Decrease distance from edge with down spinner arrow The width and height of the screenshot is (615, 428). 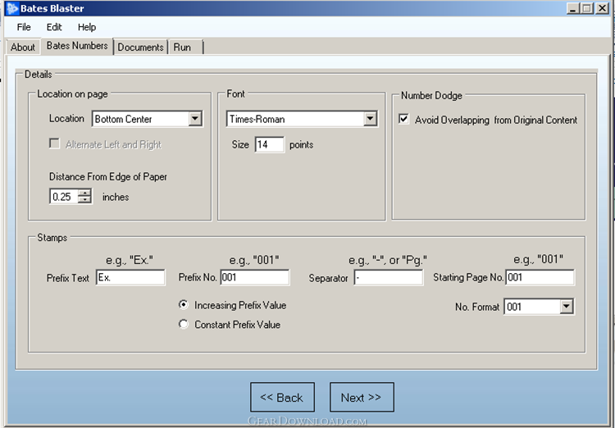(x=84, y=200)
